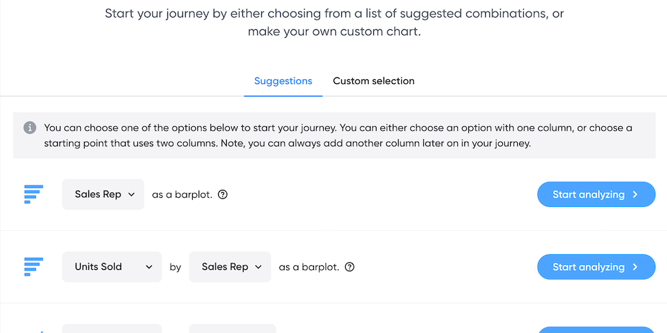Image resolution: width=667 pixels, height=333 pixels.
Task: Open the Custom selection tab
Action: [373, 81]
